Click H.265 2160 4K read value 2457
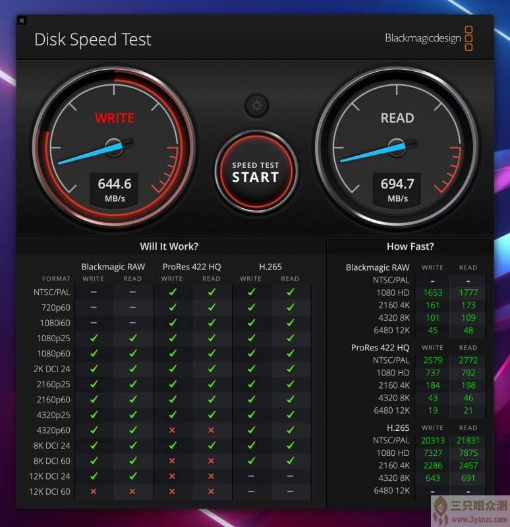This screenshot has height=527, width=510. click(x=468, y=466)
